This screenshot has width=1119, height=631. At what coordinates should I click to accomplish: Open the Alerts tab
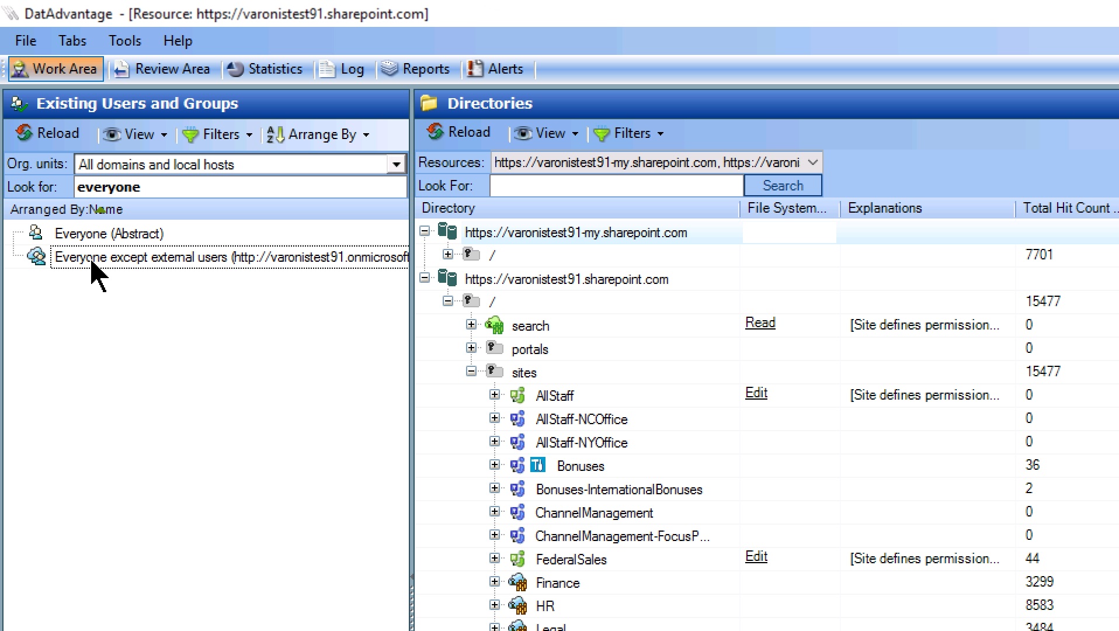pos(495,69)
